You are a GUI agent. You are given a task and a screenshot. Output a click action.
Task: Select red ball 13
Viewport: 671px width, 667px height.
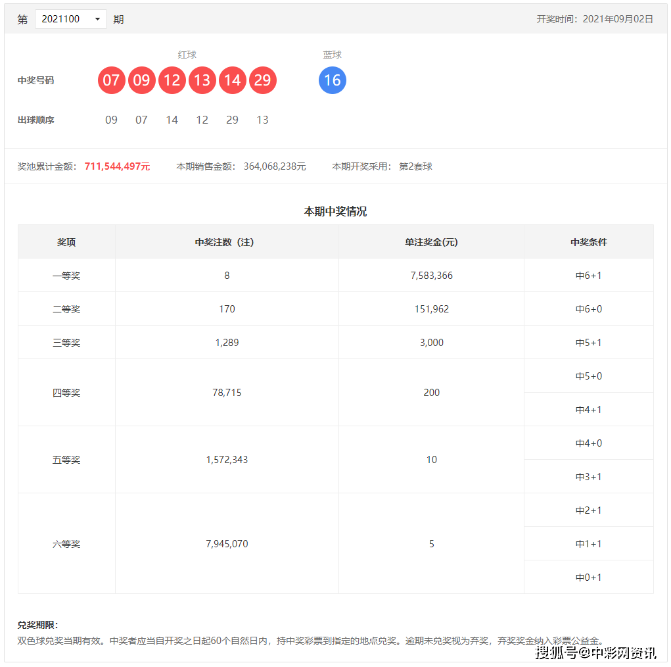[202, 80]
